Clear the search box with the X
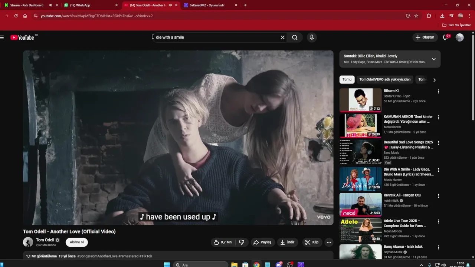 coord(282,37)
